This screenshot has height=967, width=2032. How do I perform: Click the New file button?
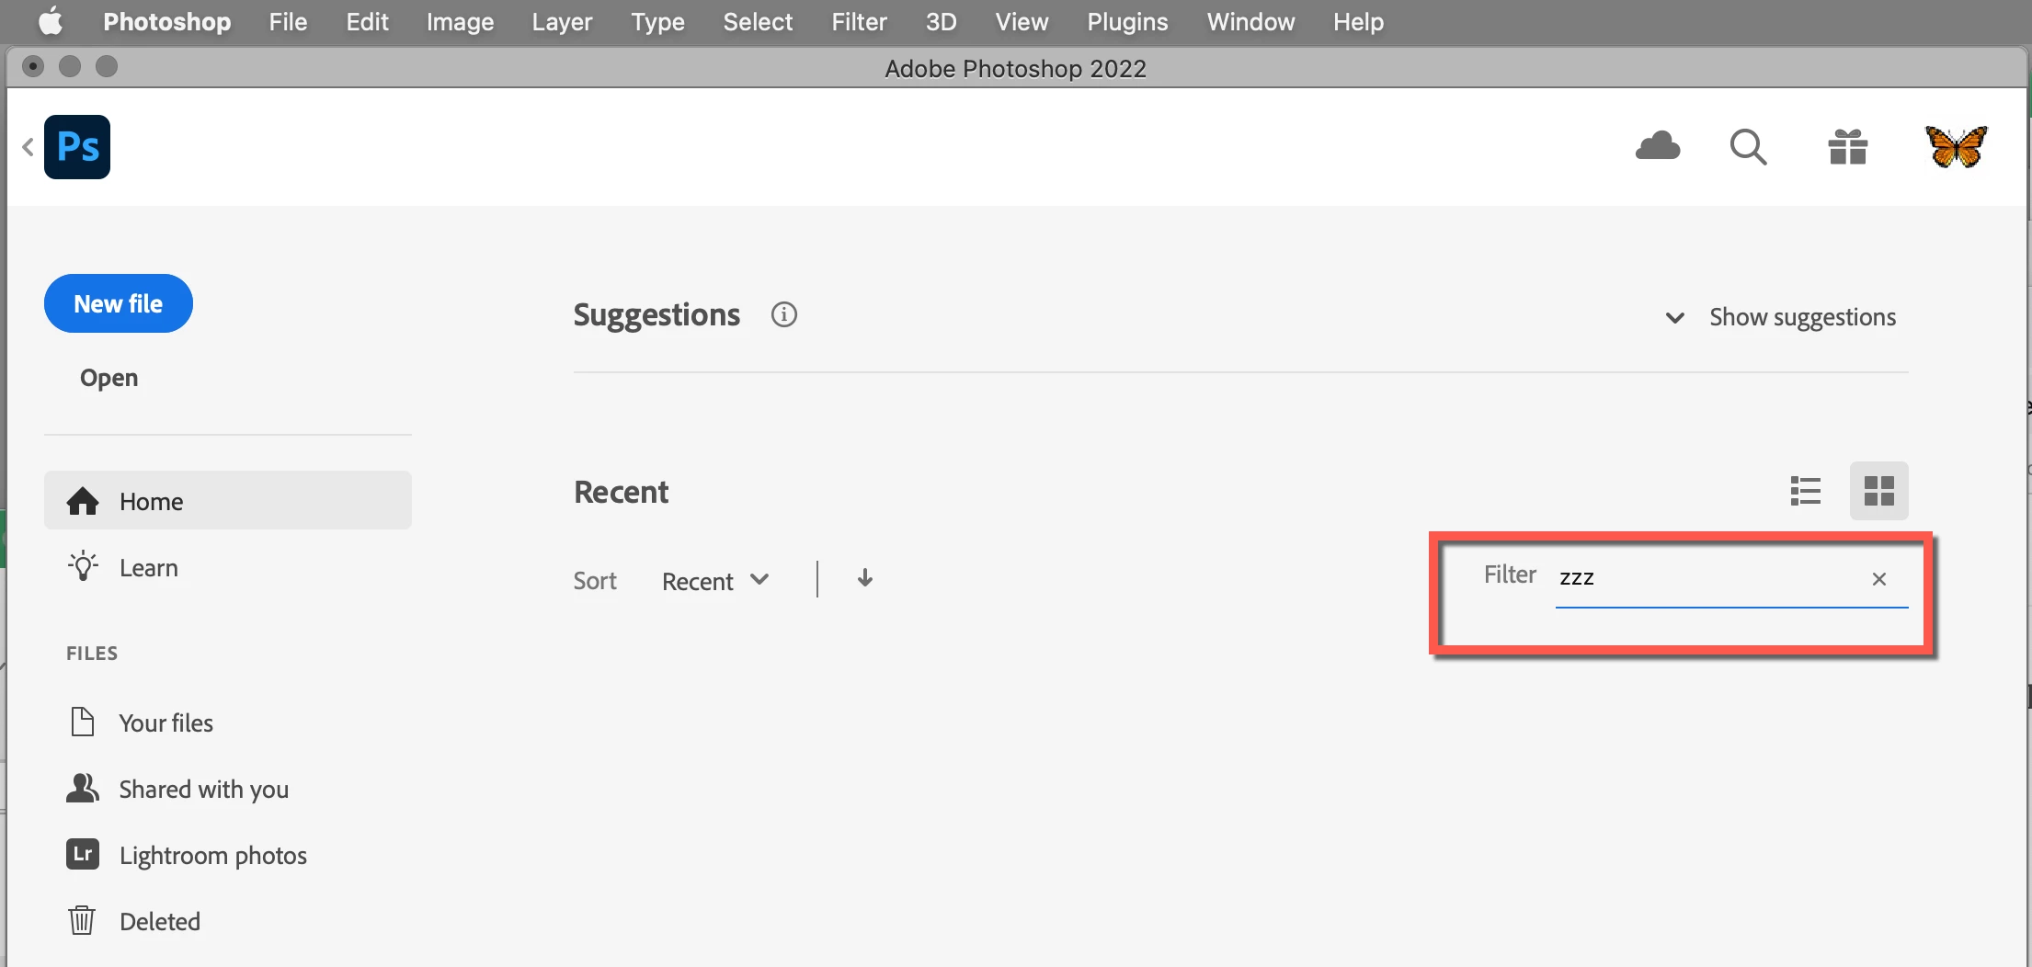point(119,303)
